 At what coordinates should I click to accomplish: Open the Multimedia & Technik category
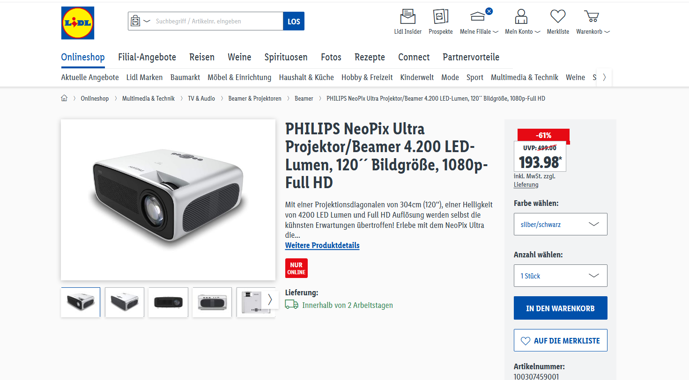pyautogui.click(x=524, y=77)
